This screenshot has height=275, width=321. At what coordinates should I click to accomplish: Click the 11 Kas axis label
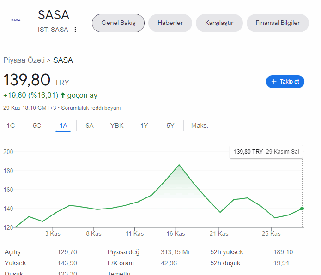point(135,233)
